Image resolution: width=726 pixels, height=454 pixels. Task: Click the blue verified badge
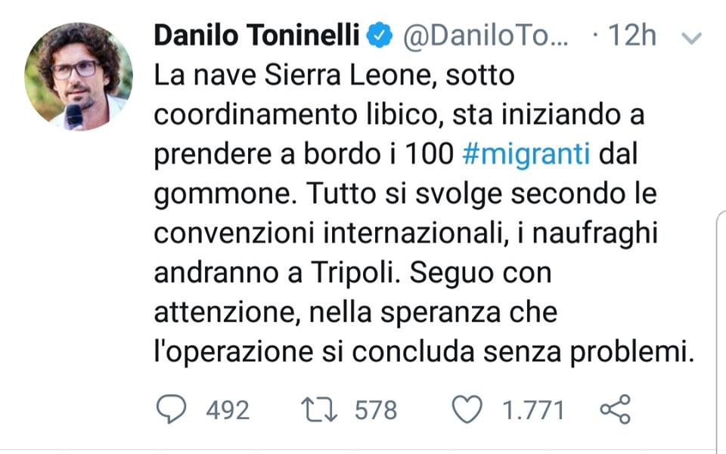pos(379,36)
